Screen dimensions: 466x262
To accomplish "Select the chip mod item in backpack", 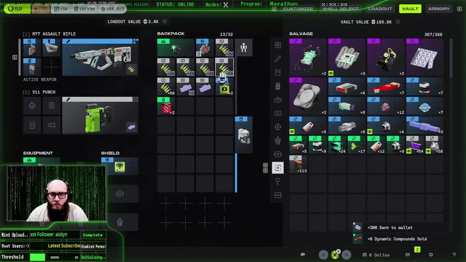I will pos(205,47).
